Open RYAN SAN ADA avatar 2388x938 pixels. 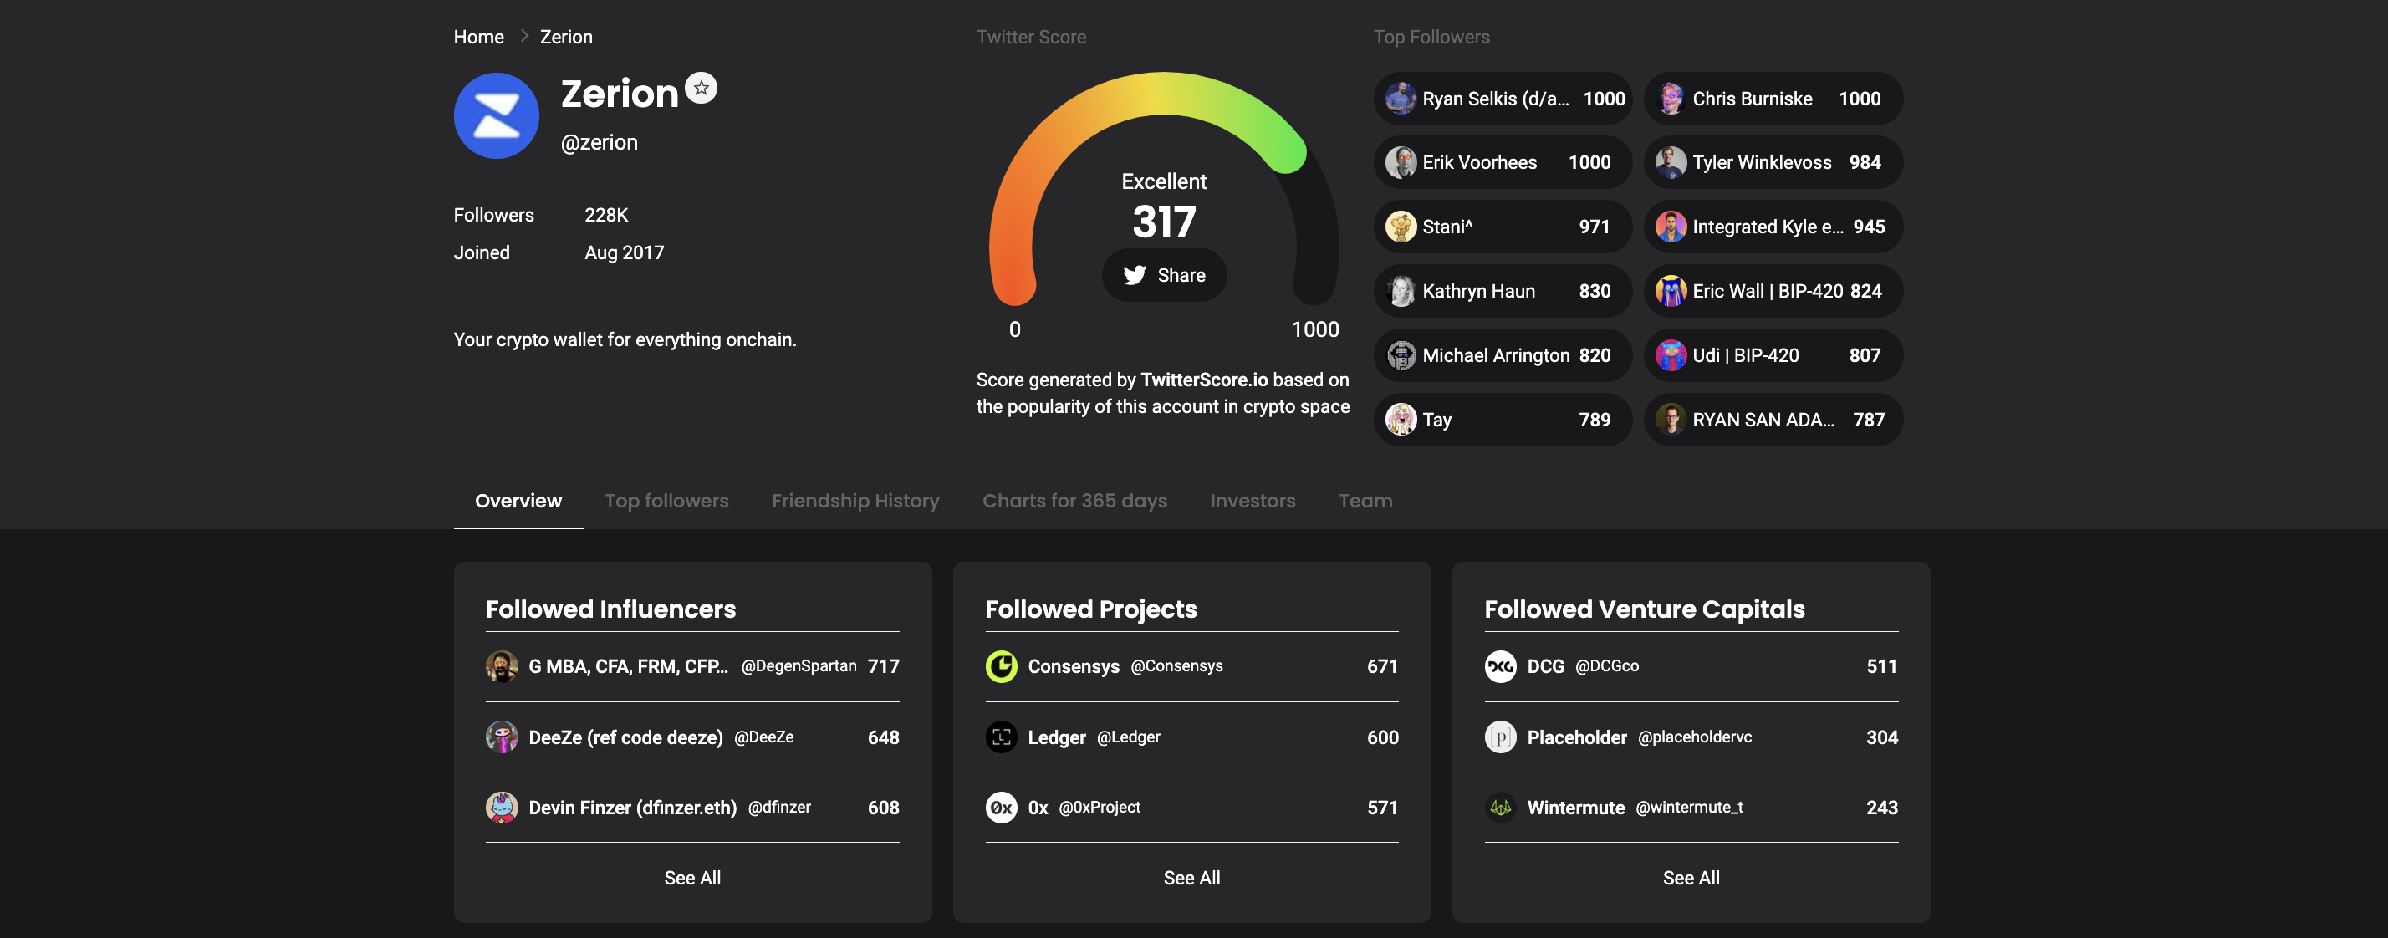coord(1671,419)
